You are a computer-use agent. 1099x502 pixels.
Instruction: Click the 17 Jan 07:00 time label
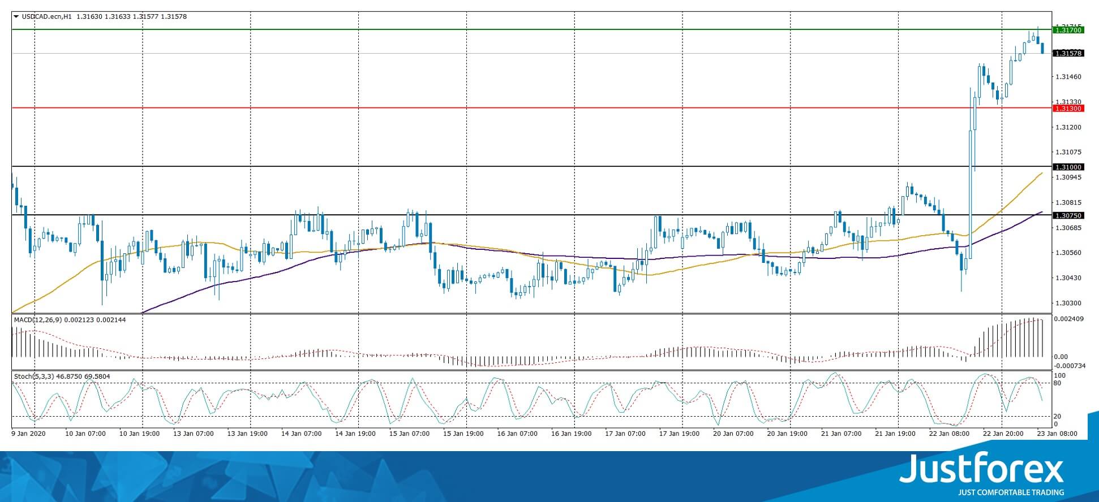point(624,434)
